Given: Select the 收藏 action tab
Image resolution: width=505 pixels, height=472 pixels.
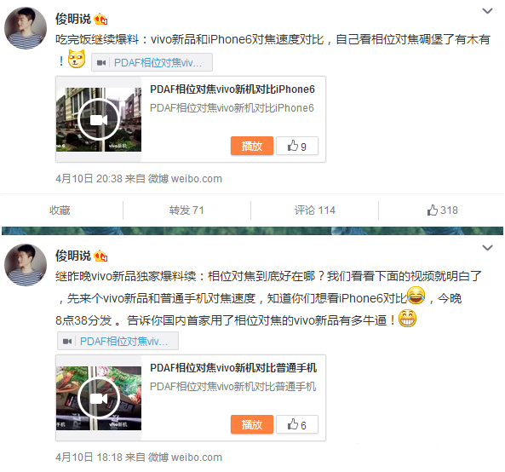Looking at the screenshot, I should coord(60,210).
